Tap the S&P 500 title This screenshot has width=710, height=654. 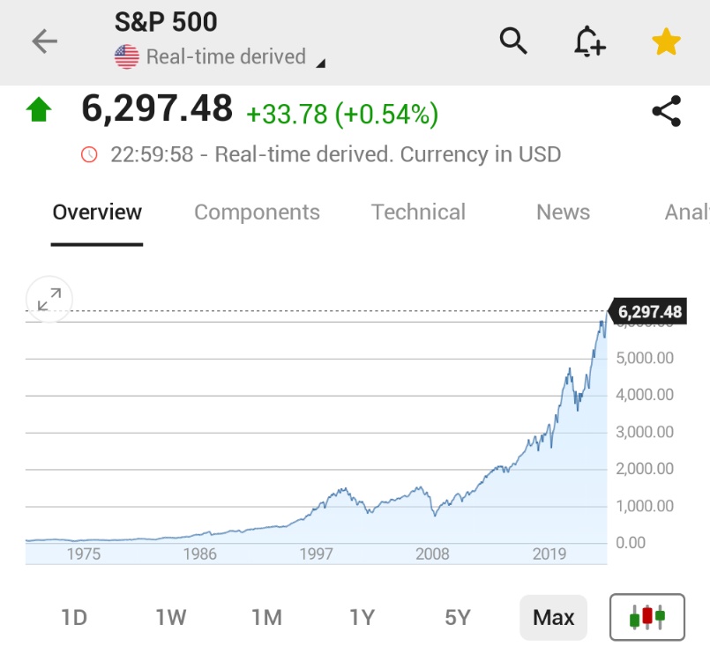click(166, 22)
